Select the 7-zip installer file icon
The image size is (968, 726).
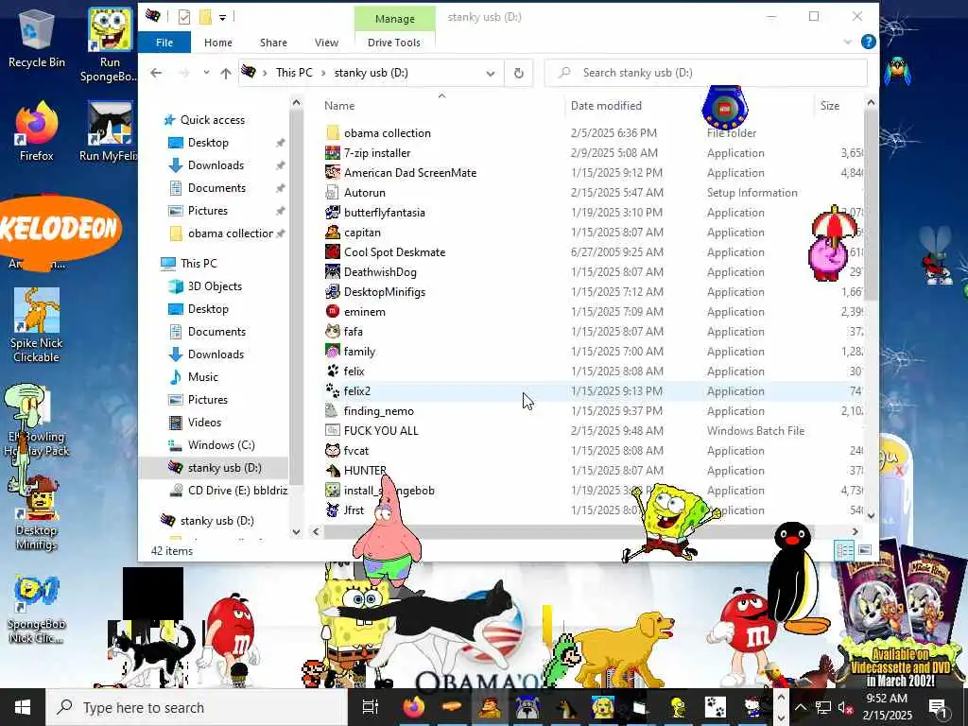coord(333,152)
